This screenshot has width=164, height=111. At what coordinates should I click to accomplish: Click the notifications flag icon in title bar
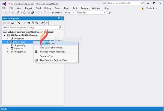pyautogui.click(x=98, y=3)
